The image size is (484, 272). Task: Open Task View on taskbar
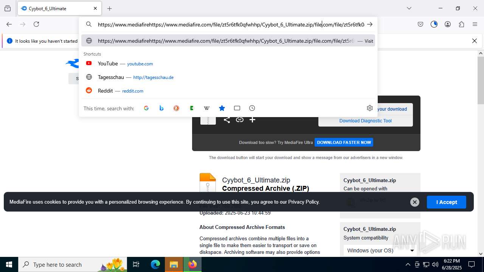136,264
